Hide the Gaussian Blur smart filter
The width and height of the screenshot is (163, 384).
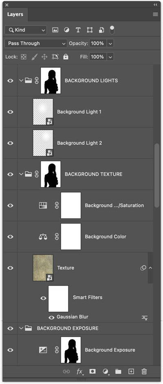(x=51, y=317)
